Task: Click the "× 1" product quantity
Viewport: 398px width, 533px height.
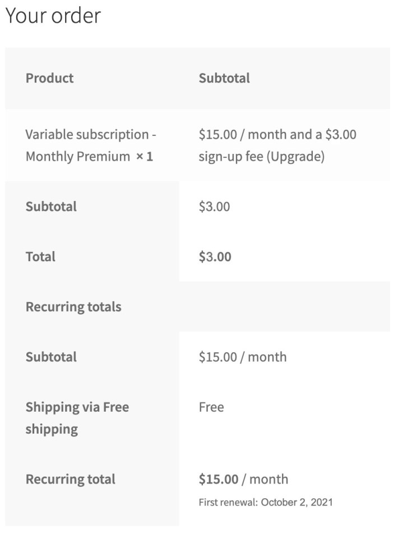Action: [x=145, y=157]
